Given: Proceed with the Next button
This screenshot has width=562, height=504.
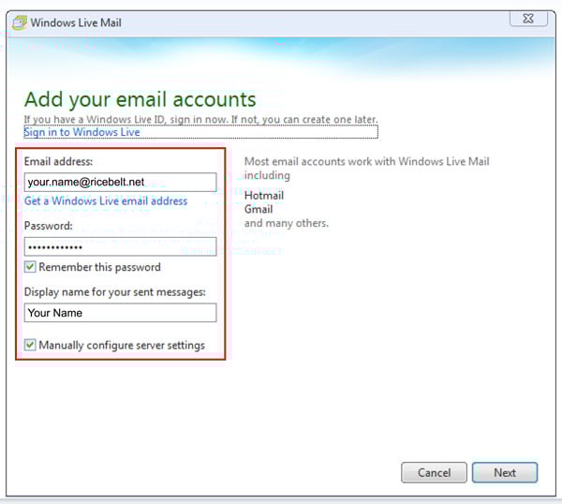Looking at the screenshot, I should point(504,472).
